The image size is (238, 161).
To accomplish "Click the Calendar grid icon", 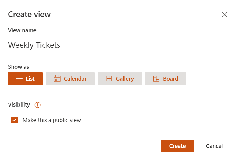I will pyautogui.click(x=57, y=79).
